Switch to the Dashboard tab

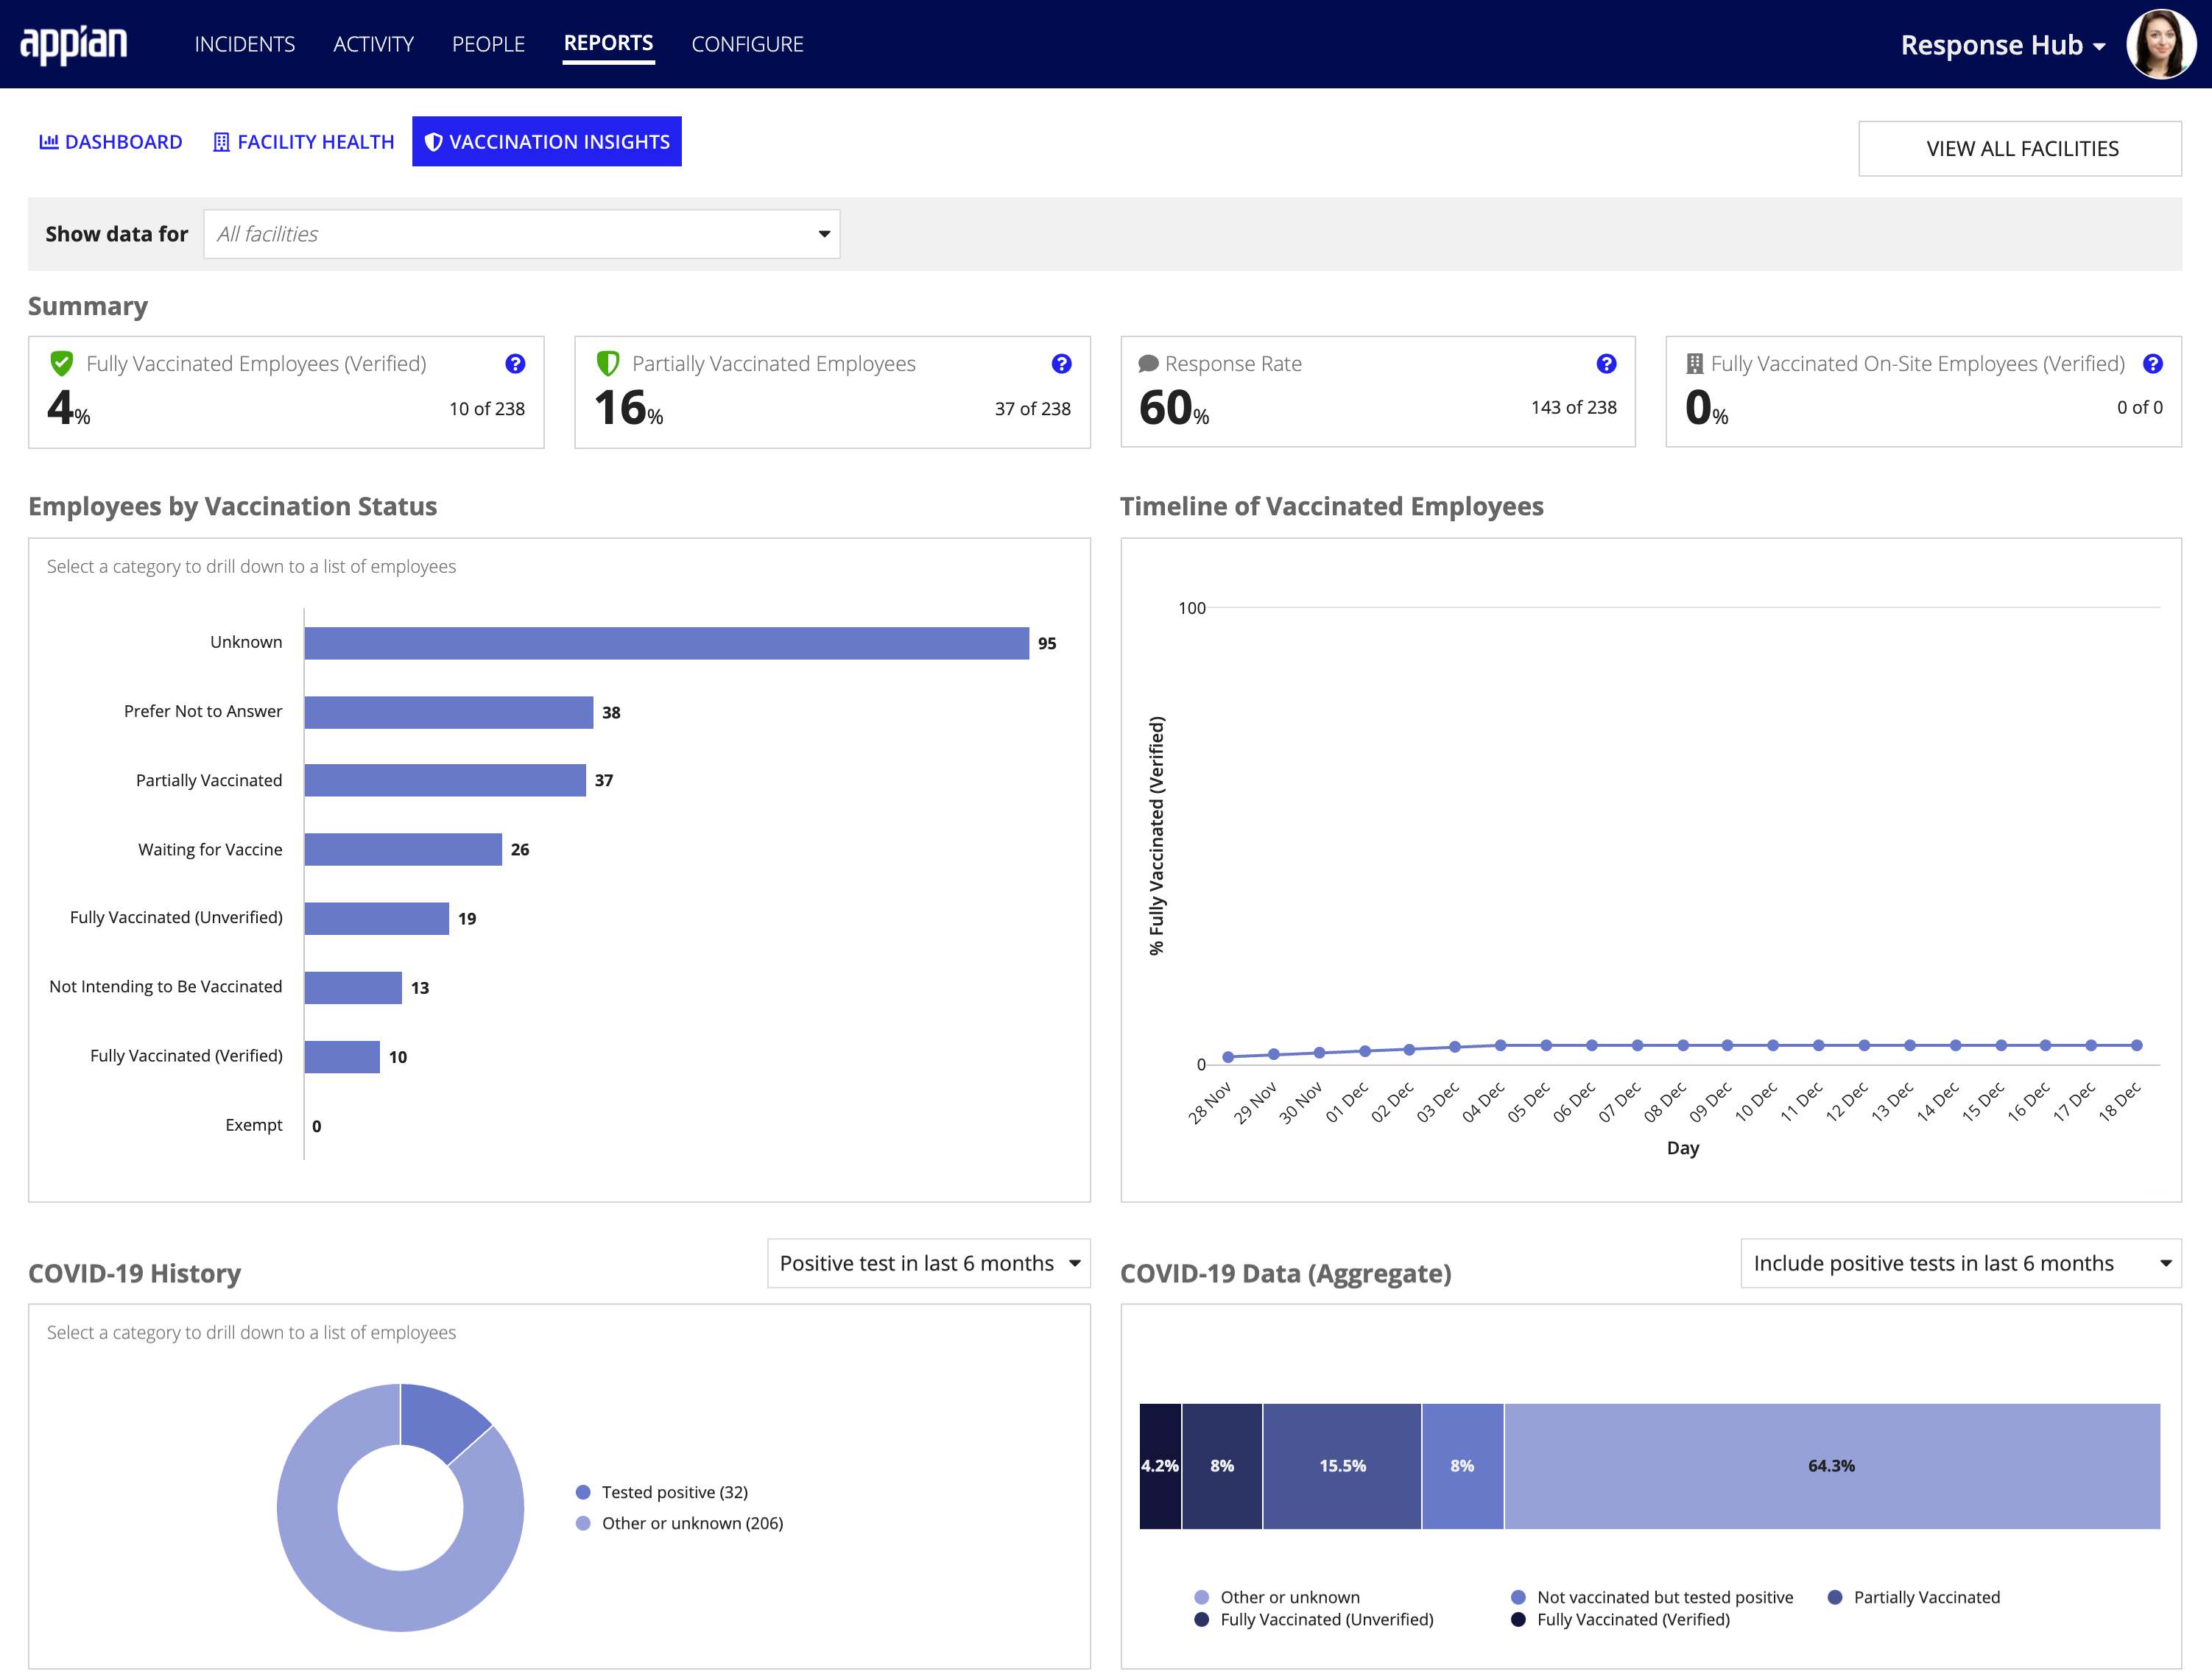(111, 142)
